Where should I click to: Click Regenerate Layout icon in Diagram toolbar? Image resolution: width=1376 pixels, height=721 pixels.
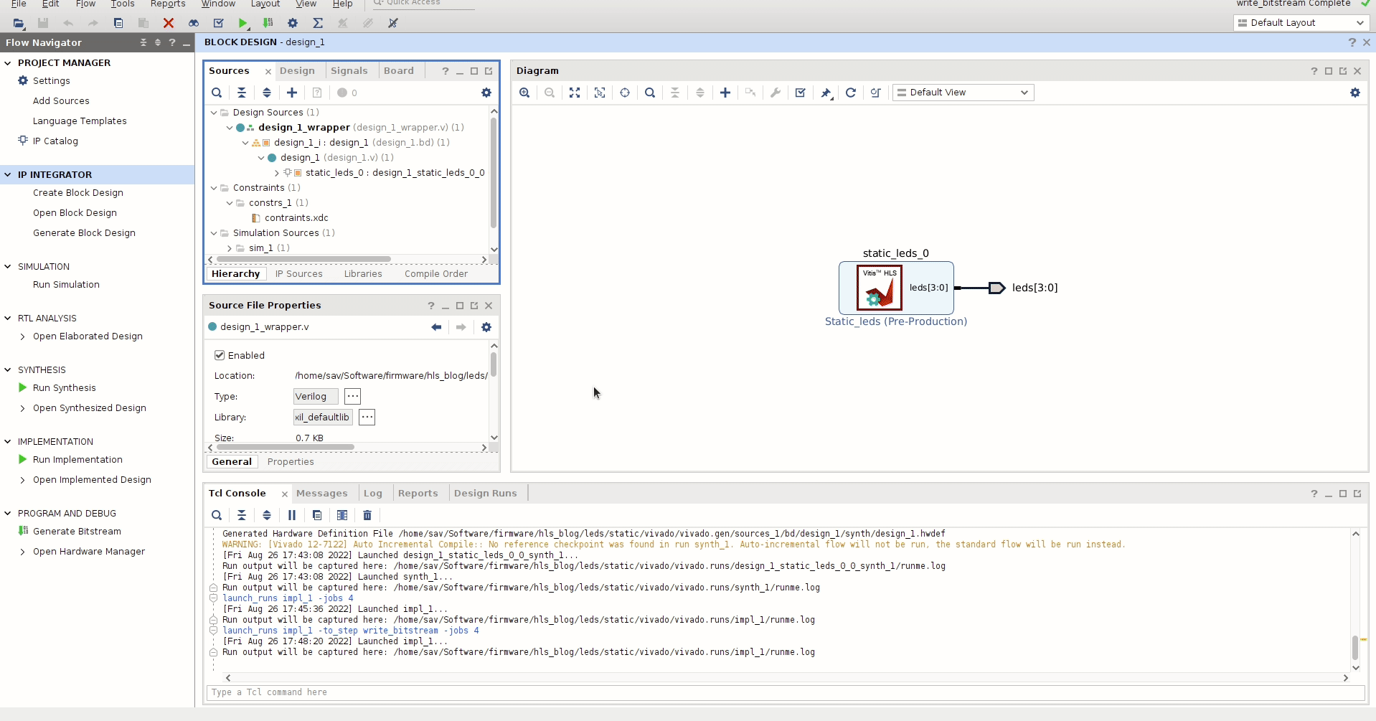[851, 93]
